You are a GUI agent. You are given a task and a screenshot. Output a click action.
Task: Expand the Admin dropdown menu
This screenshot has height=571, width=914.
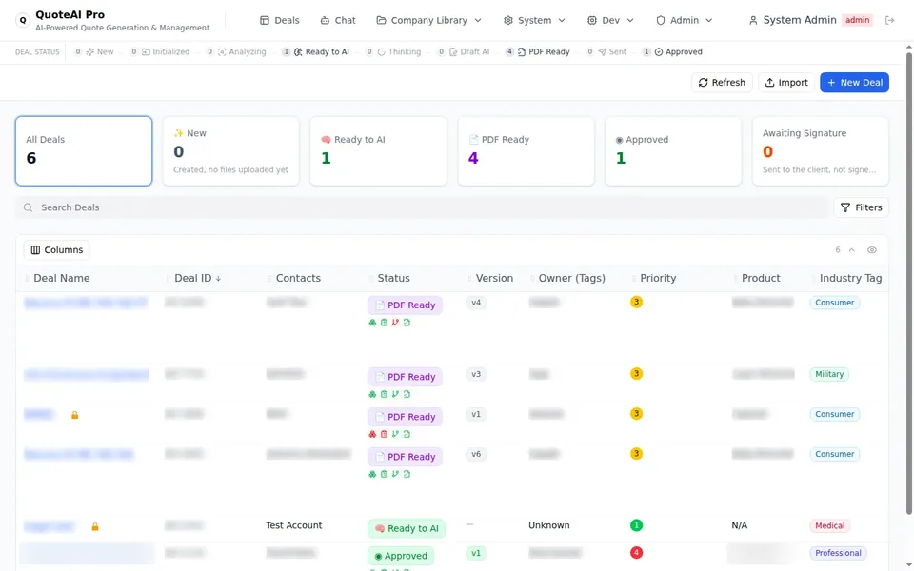tap(685, 20)
